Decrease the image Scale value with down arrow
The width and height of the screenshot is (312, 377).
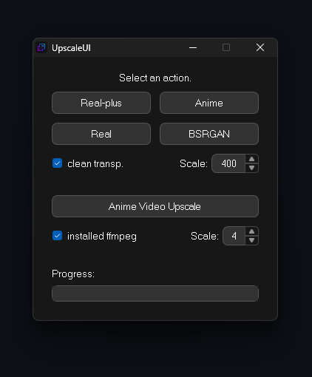click(251, 168)
